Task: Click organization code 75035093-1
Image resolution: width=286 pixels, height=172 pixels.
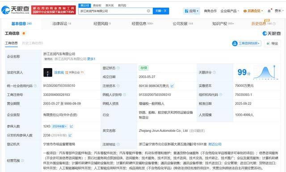Action: [x=244, y=95]
